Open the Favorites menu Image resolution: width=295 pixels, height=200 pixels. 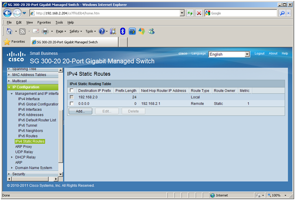click(x=44, y=22)
